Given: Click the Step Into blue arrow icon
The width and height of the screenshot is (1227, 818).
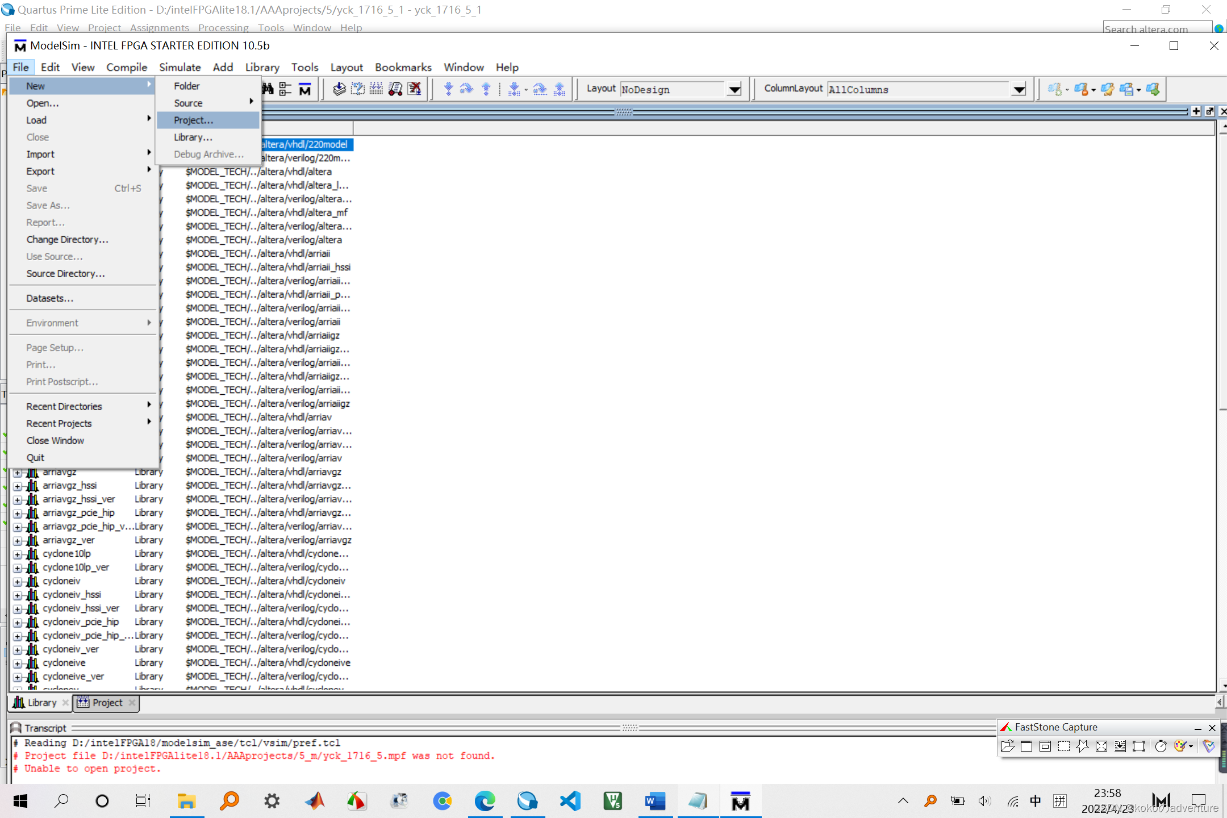Looking at the screenshot, I should click(x=449, y=89).
